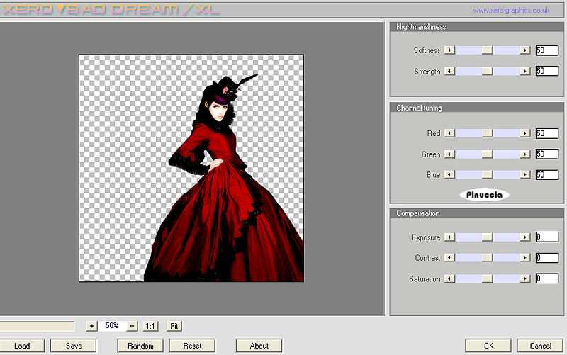Click the Fit preview button

[174, 326]
